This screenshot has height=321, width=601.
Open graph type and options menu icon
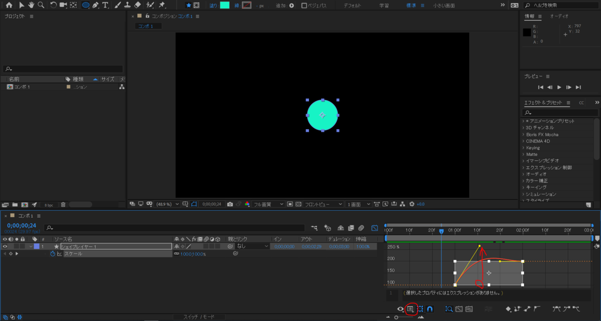click(410, 309)
